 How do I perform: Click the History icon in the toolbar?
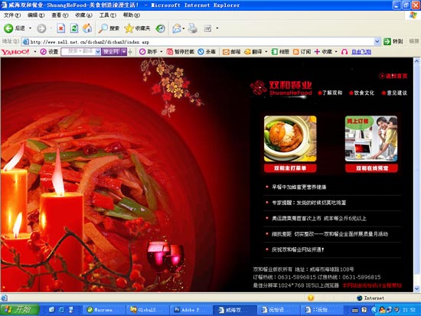pyautogui.click(x=160, y=28)
